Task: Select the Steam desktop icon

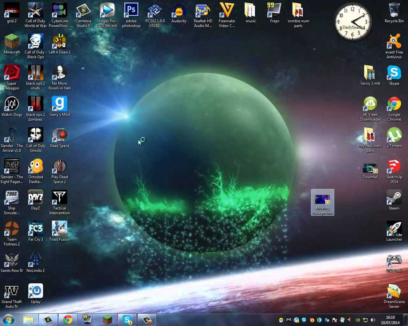Action: point(394,200)
